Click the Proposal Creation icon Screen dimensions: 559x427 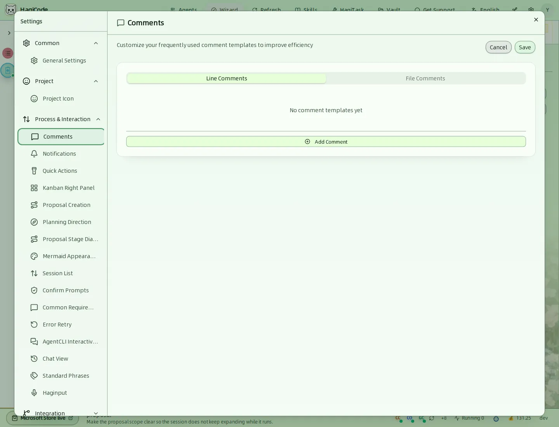pyautogui.click(x=34, y=205)
